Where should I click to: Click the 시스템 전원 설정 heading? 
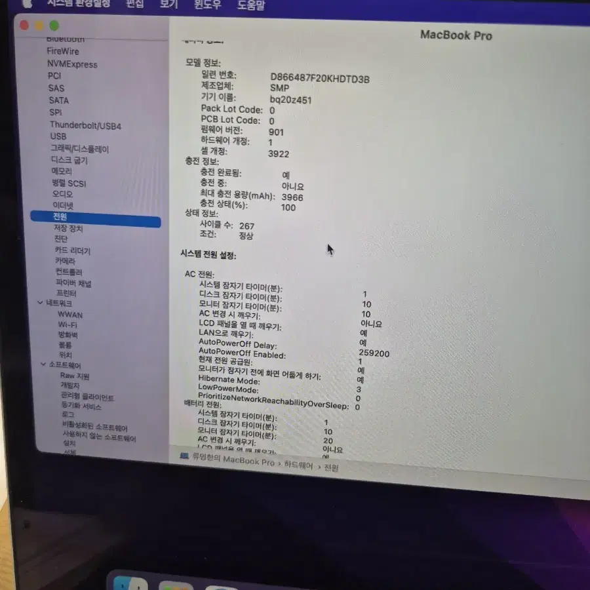tap(208, 255)
